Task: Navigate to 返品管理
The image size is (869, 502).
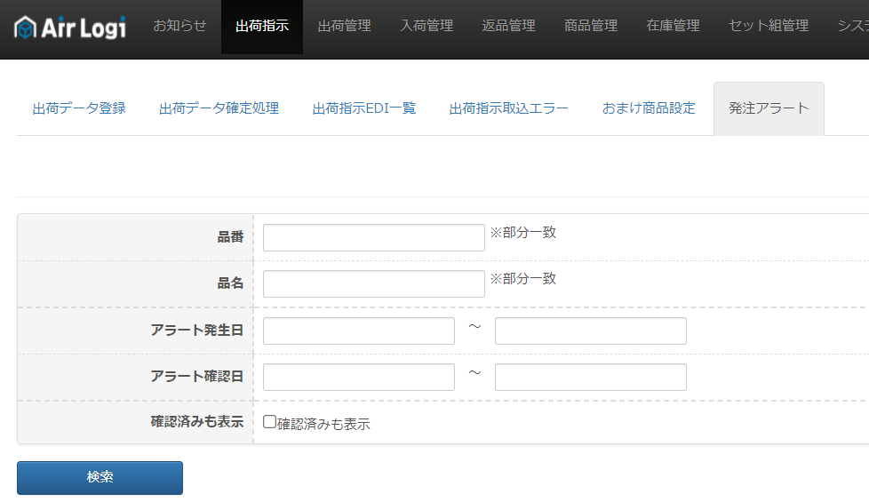Action: pyautogui.click(x=508, y=26)
